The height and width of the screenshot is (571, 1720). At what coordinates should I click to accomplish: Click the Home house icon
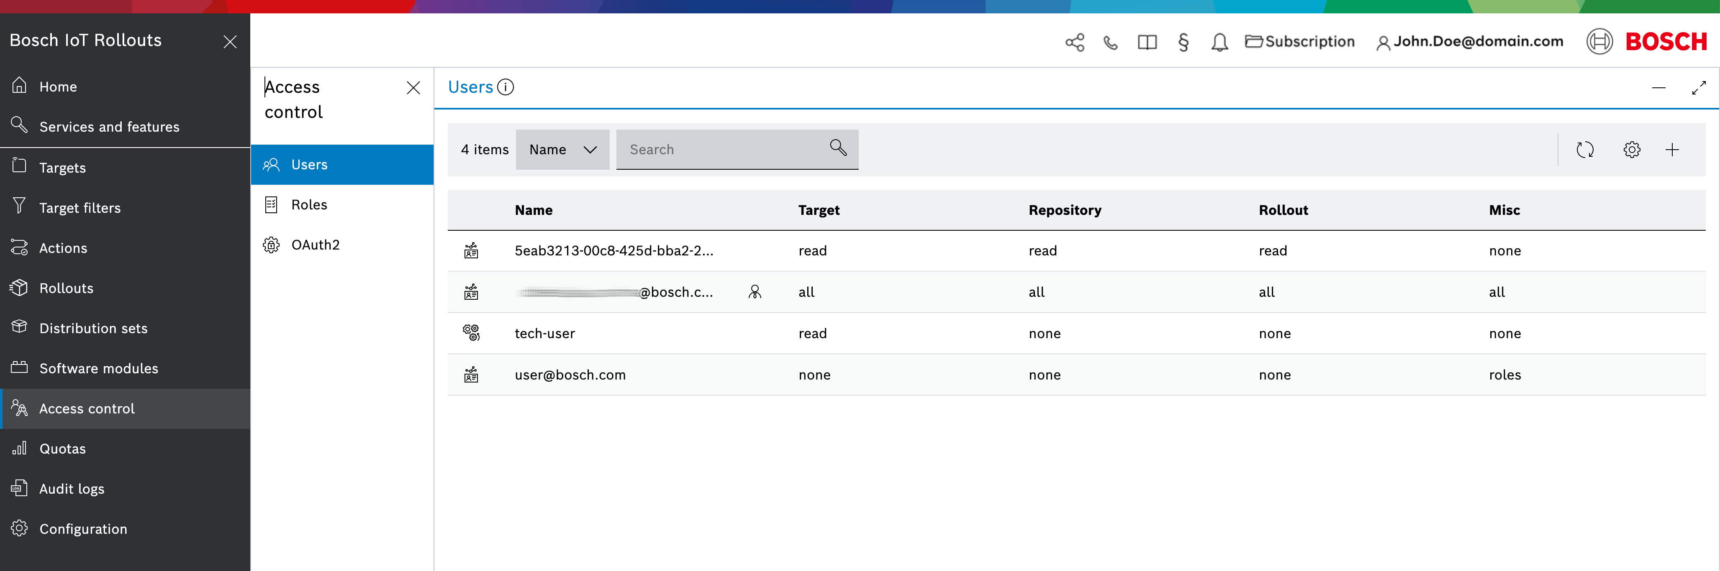(19, 85)
